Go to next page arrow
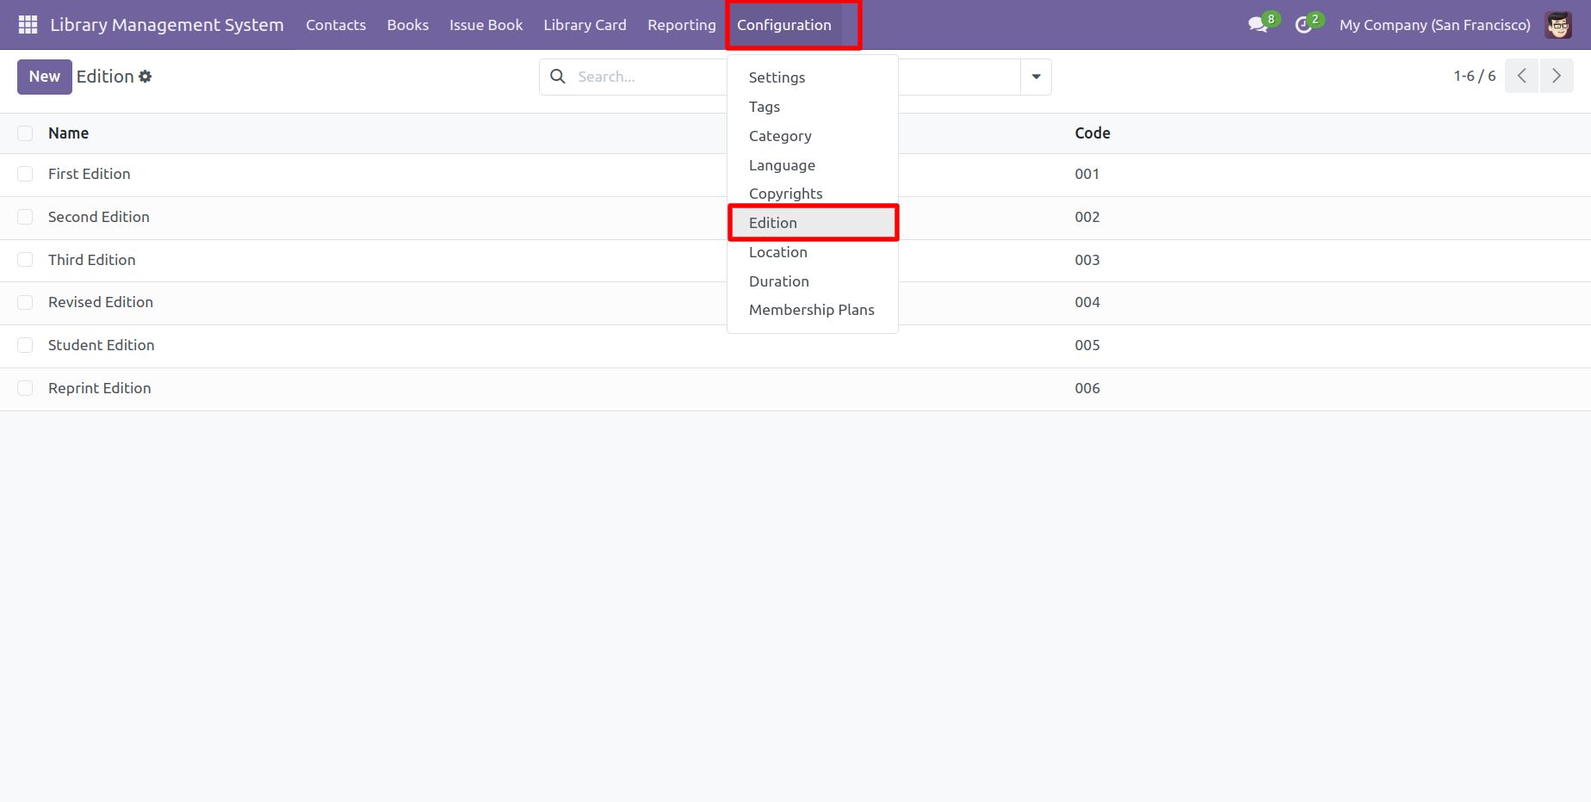The height and width of the screenshot is (802, 1591). [x=1556, y=76]
